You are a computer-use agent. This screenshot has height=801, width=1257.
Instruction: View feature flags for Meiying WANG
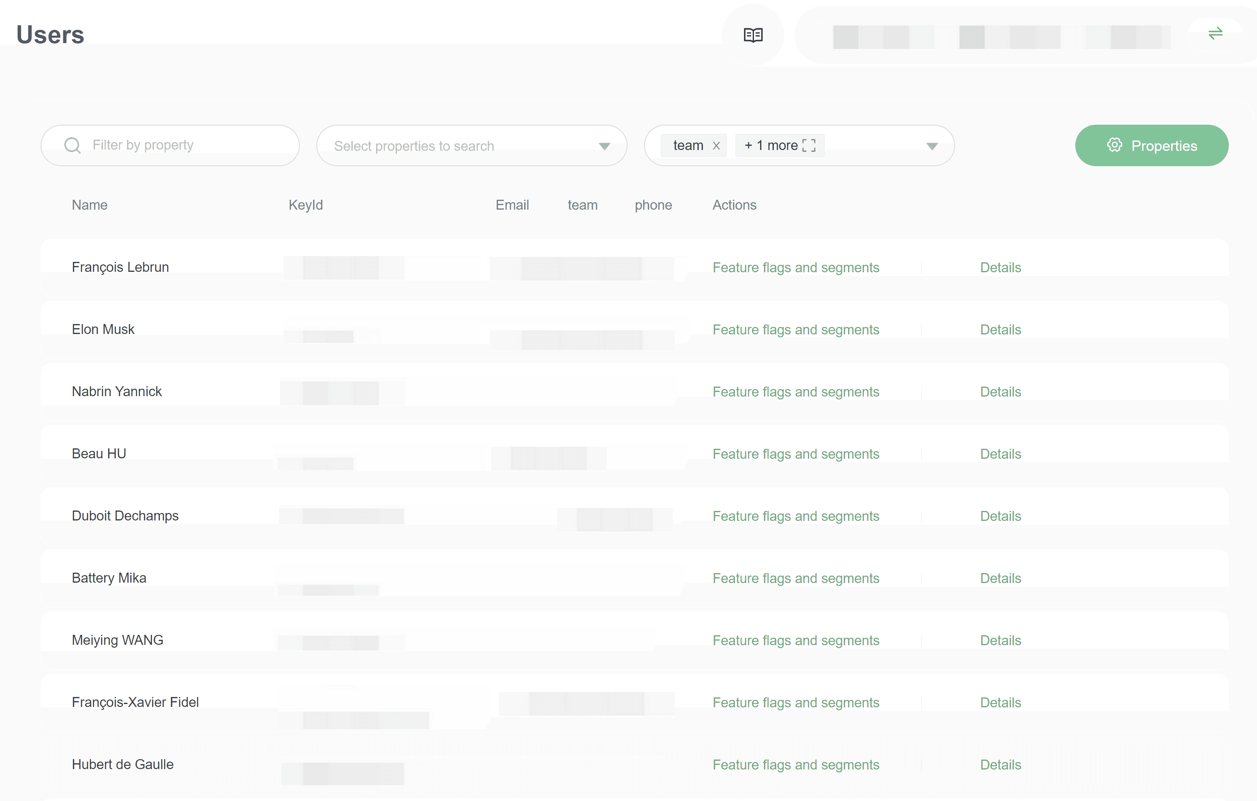795,640
